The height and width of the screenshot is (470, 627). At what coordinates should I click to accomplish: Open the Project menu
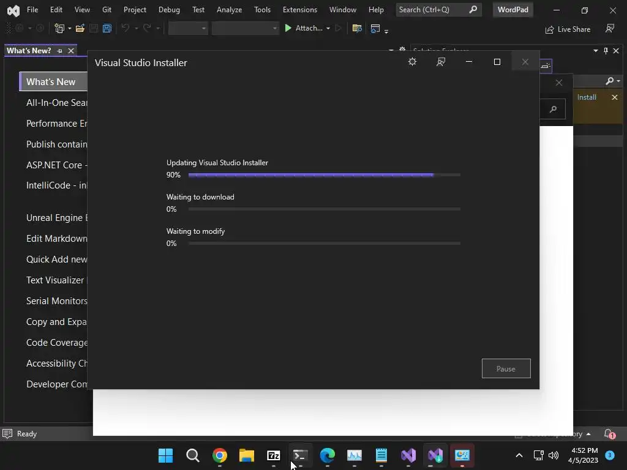click(135, 10)
